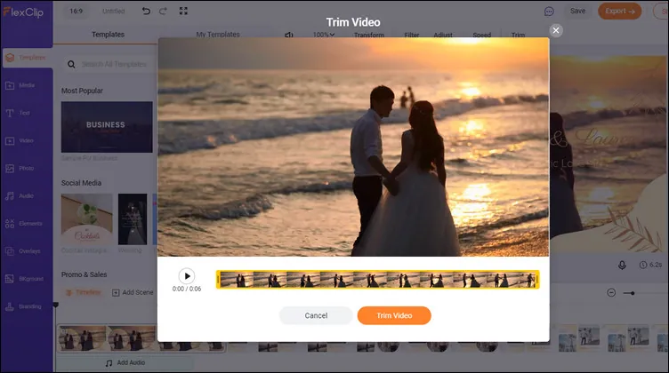Open the chat feedback icon
The height and width of the screenshot is (373, 669).
tap(549, 12)
